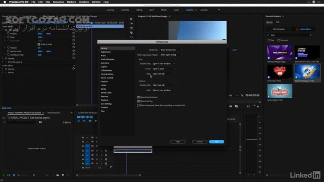324x182 pixels.
Task: Click the Adobe Stock icon button
Action: 297,29
